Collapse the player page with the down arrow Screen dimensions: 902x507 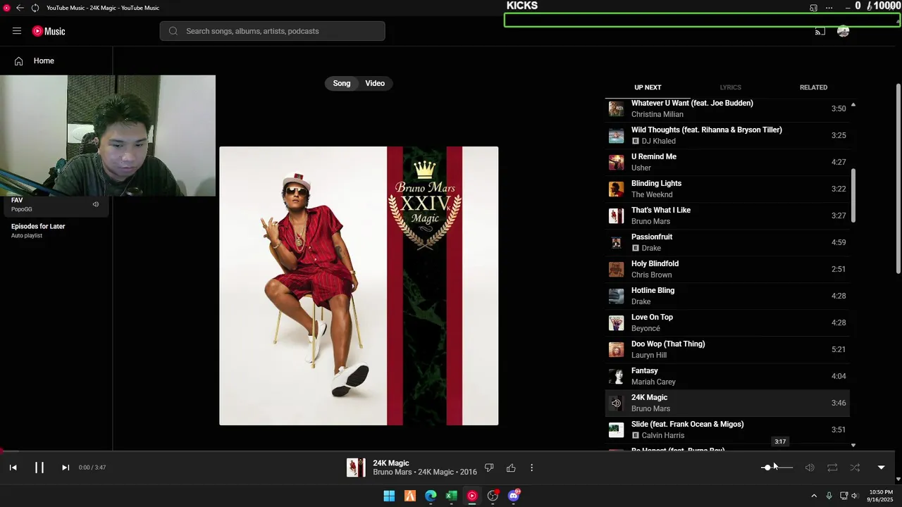[881, 468]
